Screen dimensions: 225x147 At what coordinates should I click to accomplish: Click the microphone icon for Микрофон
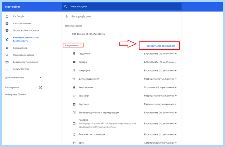point(74,70)
